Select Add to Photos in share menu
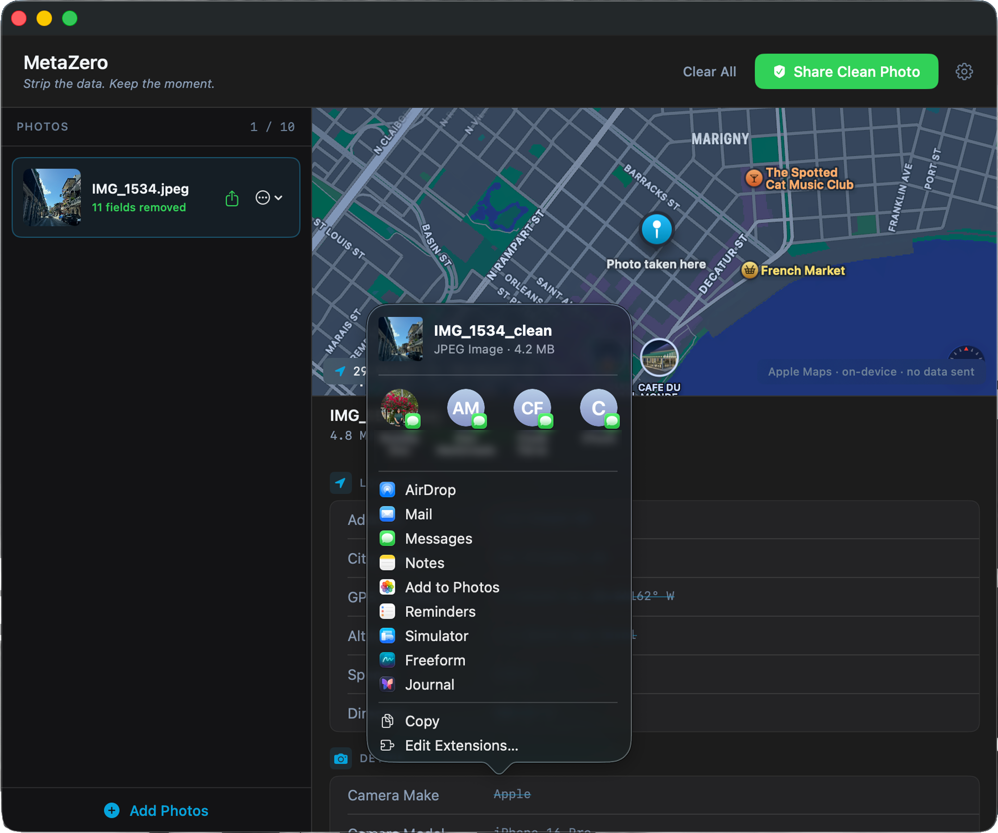Screen dimensions: 998x833 (498, 587)
